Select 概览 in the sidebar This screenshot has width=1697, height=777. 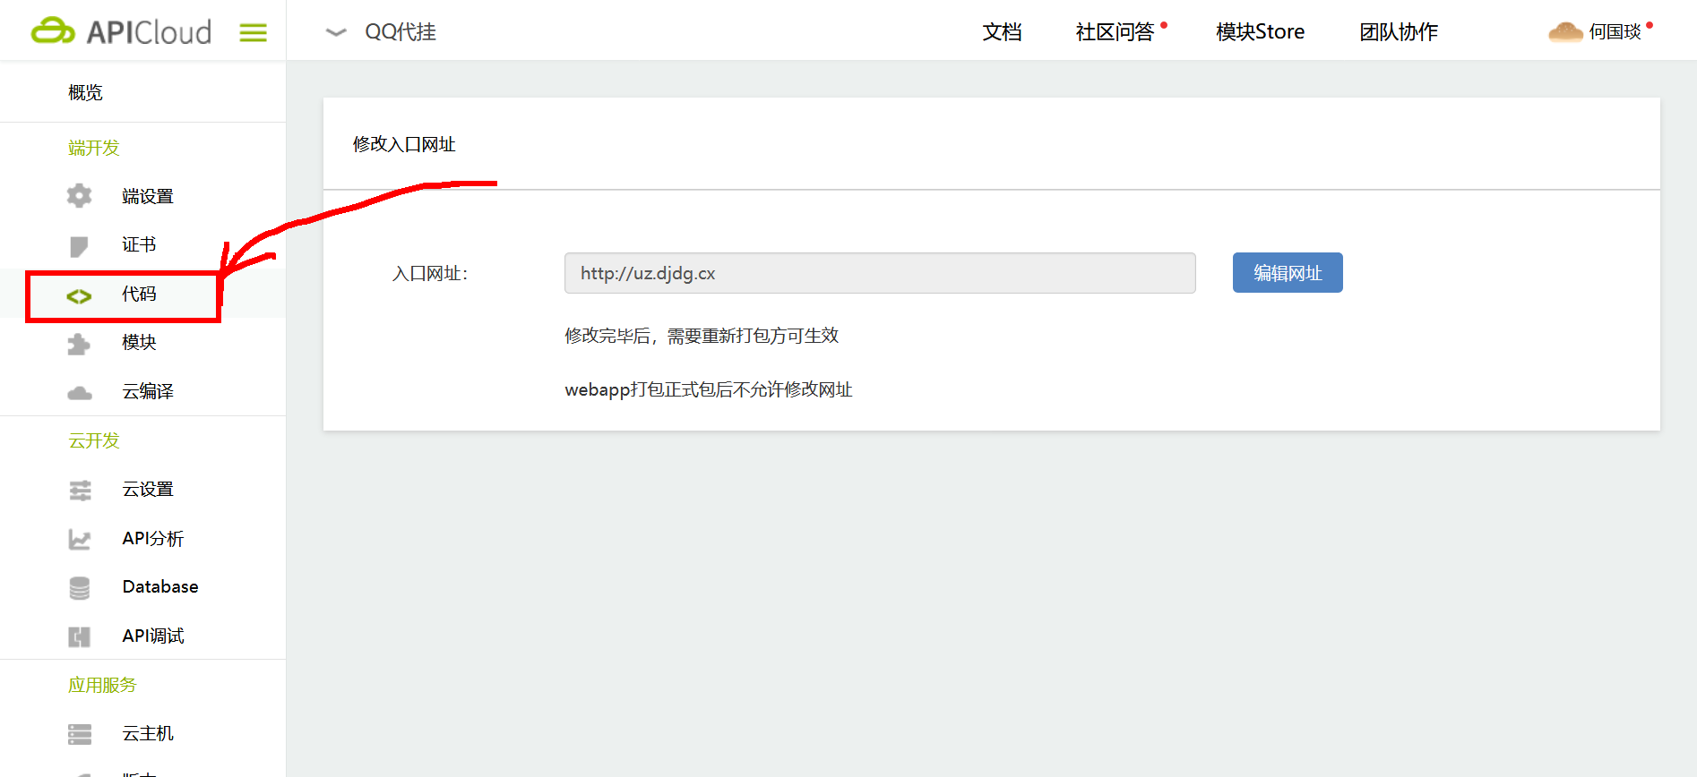86,92
